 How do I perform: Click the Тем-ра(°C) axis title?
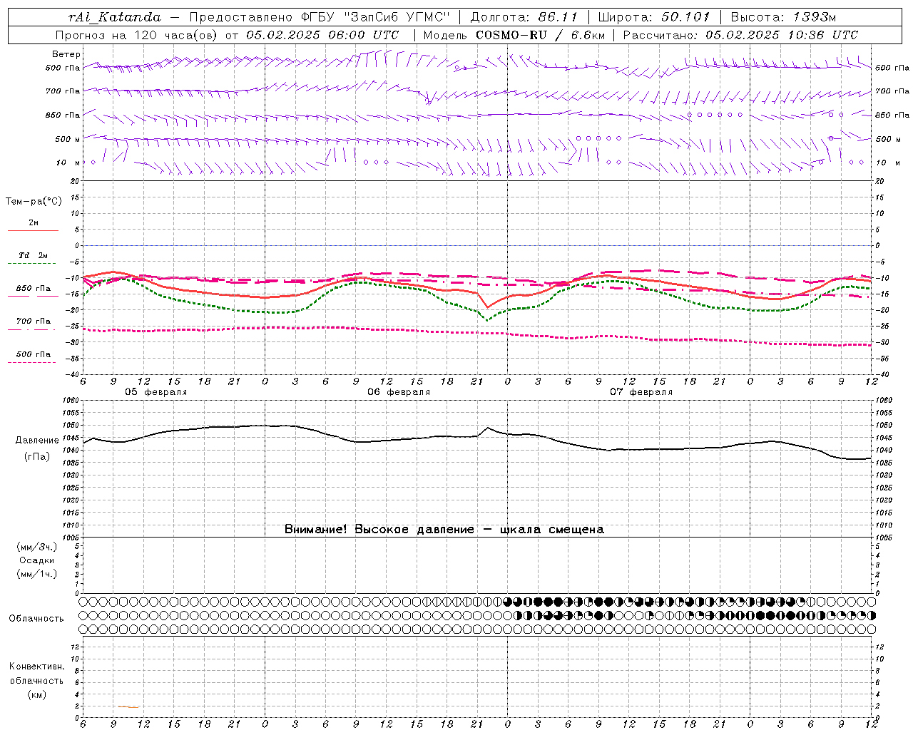[x=34, y=202]
